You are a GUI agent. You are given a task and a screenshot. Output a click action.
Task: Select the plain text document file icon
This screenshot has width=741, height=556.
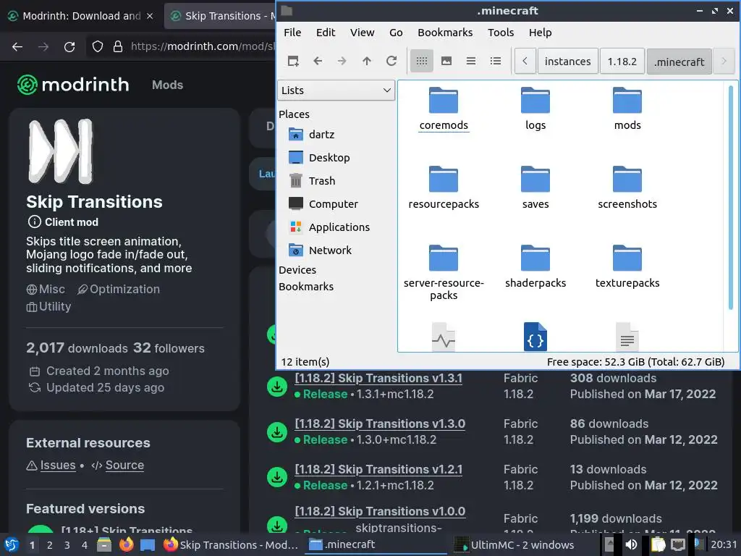pyautogui.click(x=627, y=337)
